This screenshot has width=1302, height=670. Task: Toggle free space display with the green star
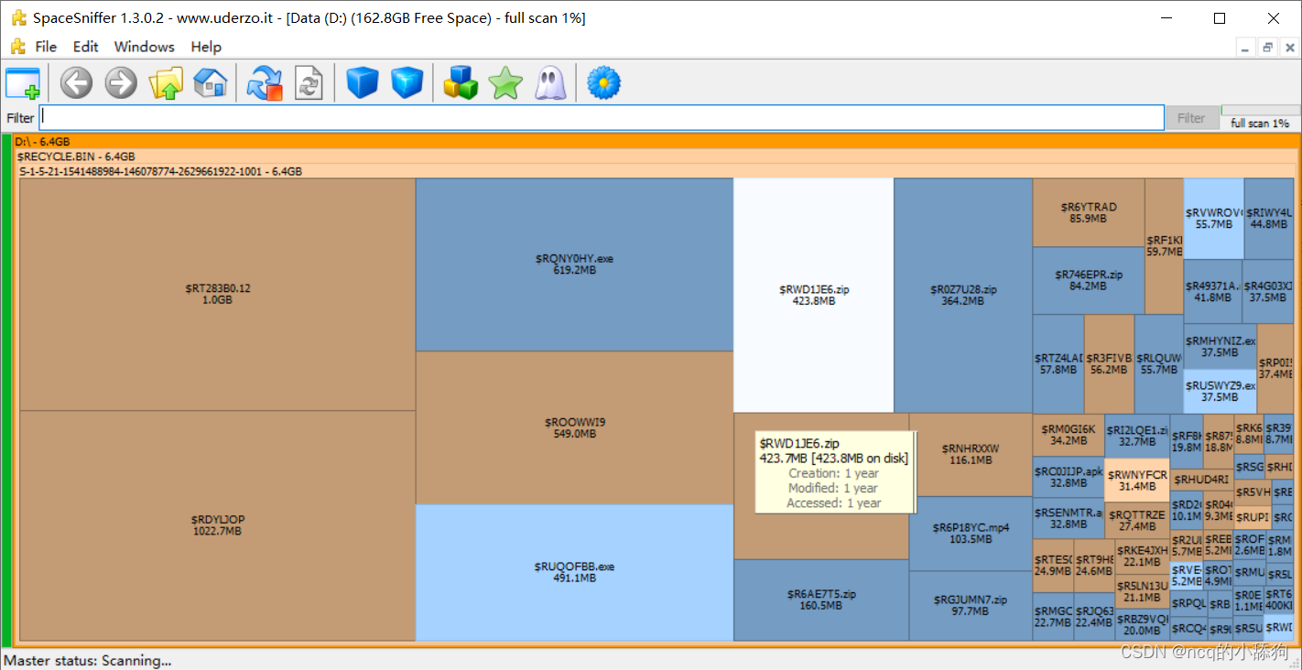(x=505, y=83)
